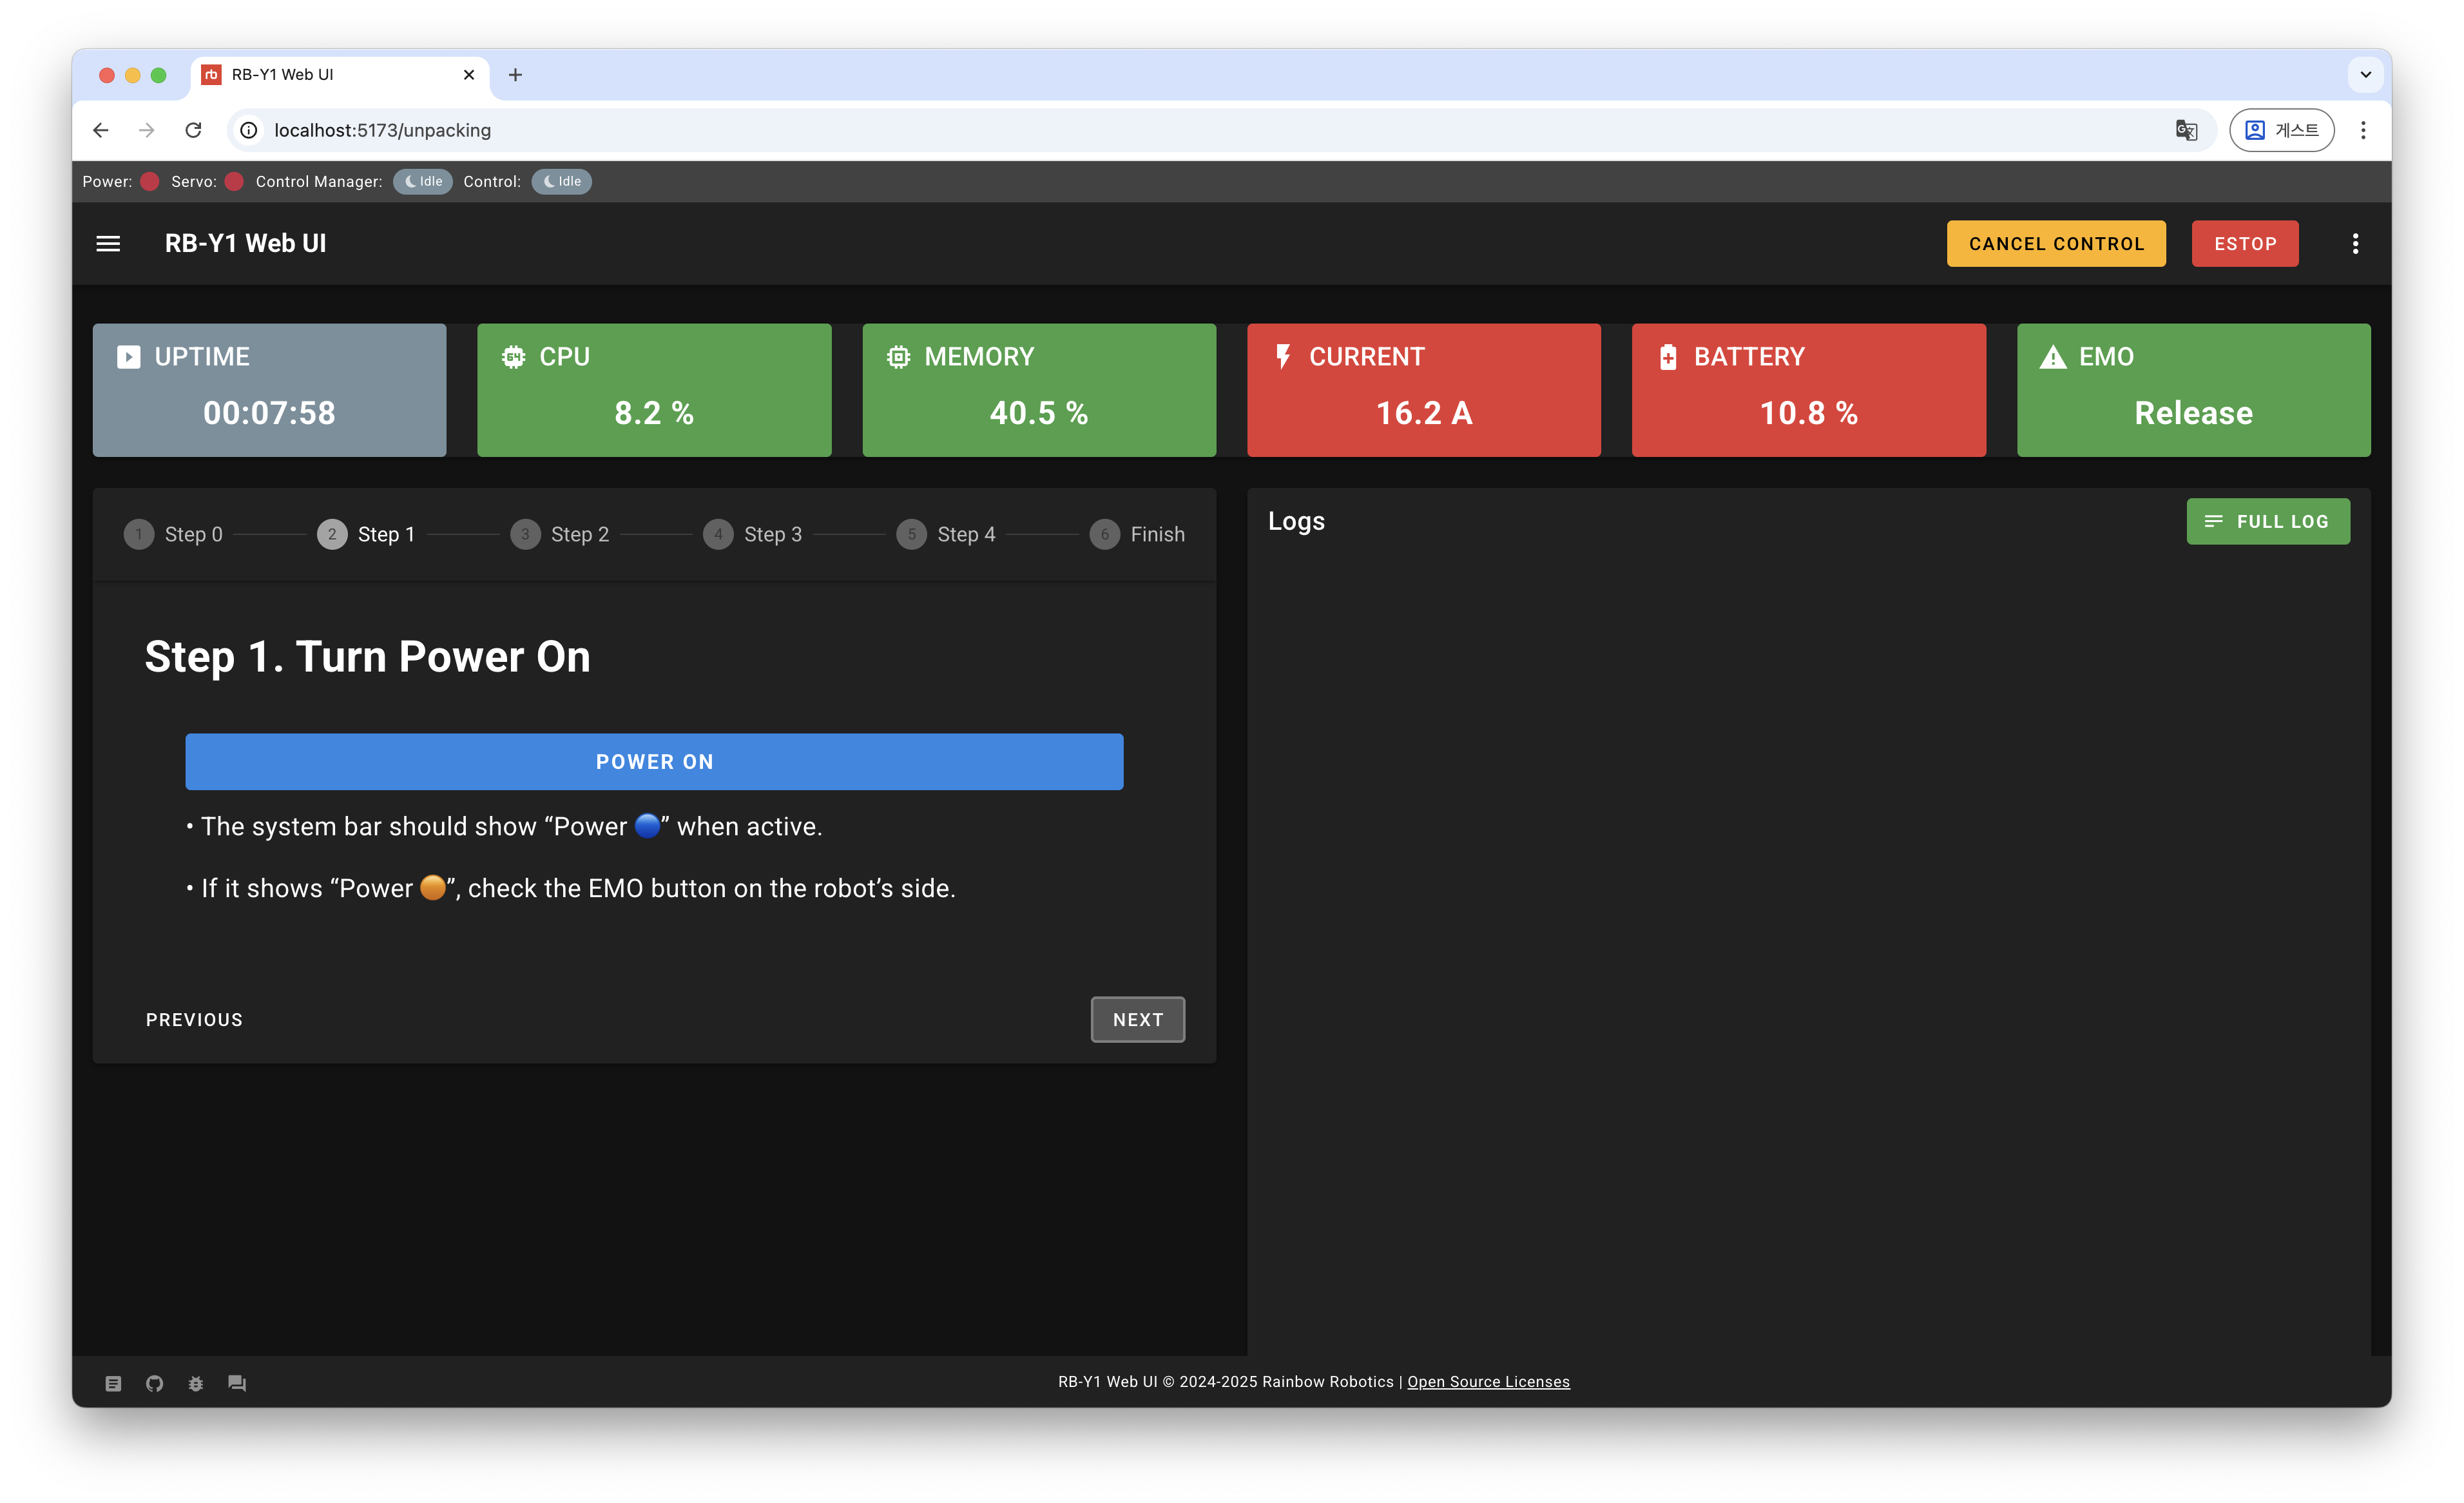Open app's three-dot more options menu
Viewport: 2464px width, 1503px height.
(2355, 244)
